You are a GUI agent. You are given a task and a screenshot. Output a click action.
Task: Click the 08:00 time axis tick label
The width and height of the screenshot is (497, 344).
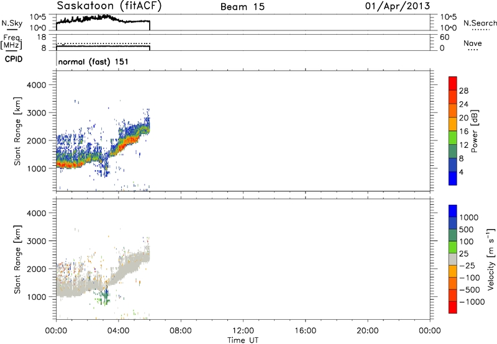pyautogui.click(x=180, y=331)
